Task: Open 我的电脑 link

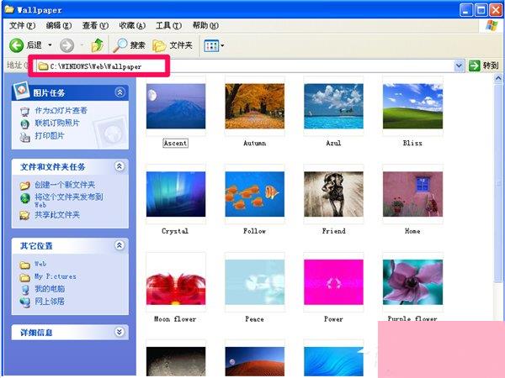Action: pos(50,289)
